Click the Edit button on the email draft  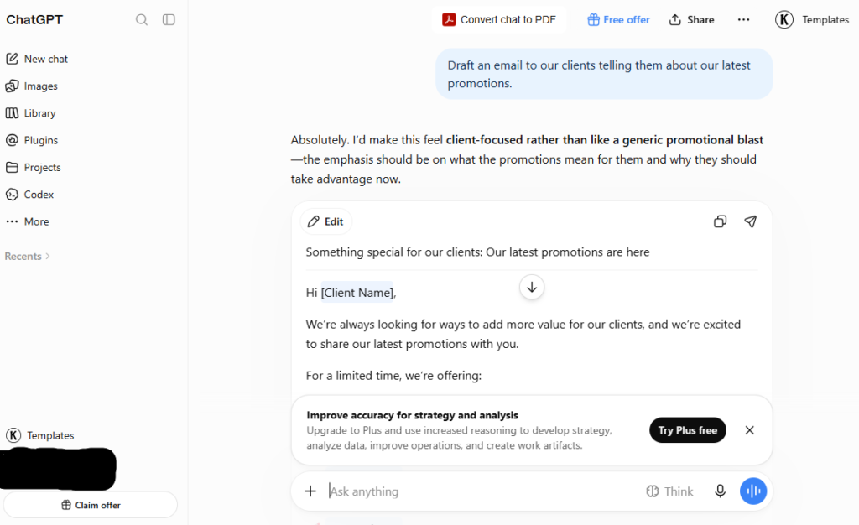point(325,221)
